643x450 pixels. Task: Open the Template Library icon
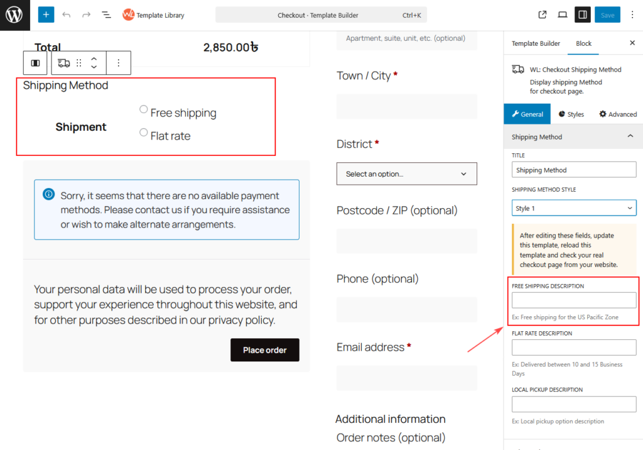tap(129, 14)
